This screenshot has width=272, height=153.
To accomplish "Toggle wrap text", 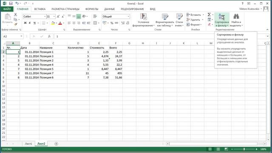I will pos(95,16).
